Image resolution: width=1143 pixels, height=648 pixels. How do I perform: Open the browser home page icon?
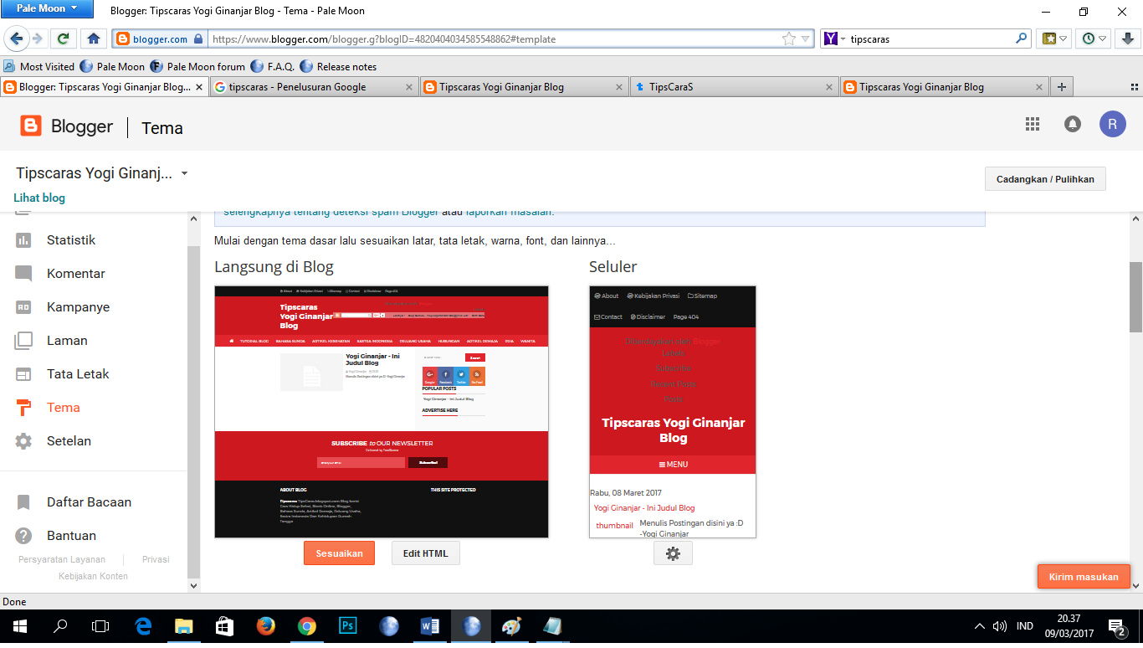[x=94, y=39]
